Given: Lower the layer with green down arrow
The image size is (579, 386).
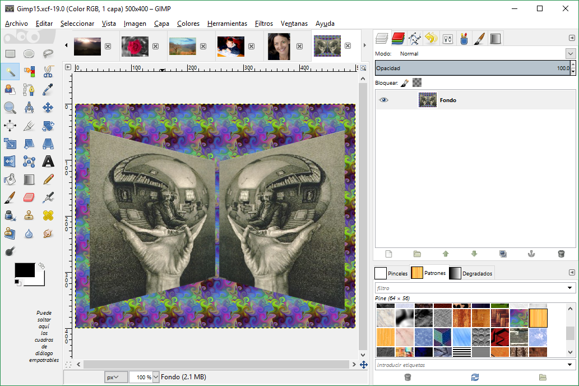Looking at the screenshot, I should pos(474,254).
